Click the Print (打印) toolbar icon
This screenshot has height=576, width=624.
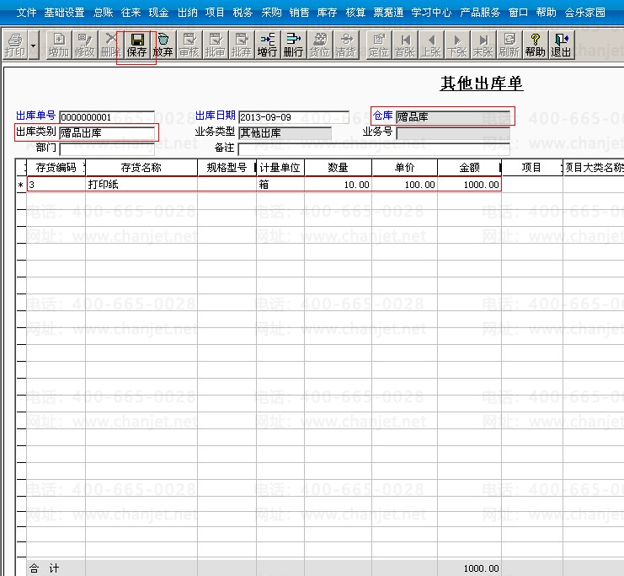[x=14, y=46]
